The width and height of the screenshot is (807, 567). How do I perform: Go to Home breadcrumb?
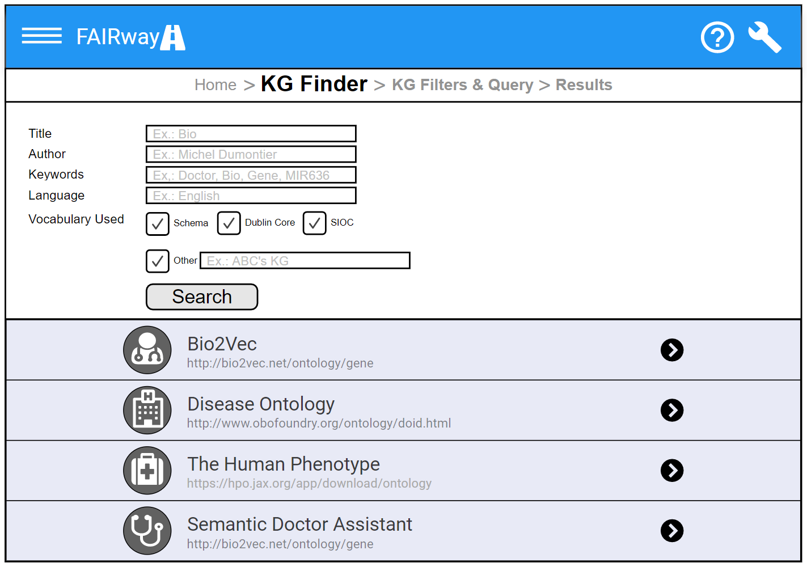pos(216,85)
